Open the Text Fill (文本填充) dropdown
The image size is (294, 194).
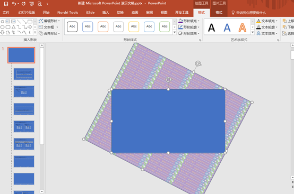click(x=267, y=21)
